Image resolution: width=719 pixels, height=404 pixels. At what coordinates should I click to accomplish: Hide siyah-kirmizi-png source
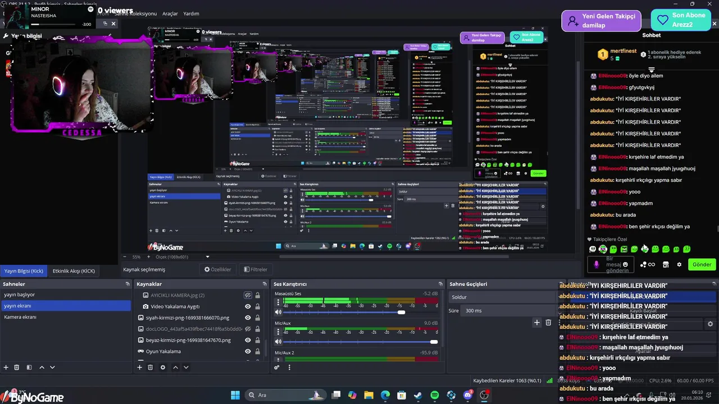(248, 318)
